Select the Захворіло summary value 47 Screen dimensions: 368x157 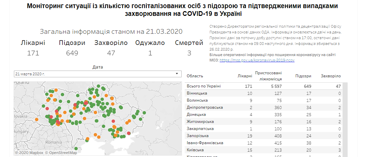(x=111, y=53)
